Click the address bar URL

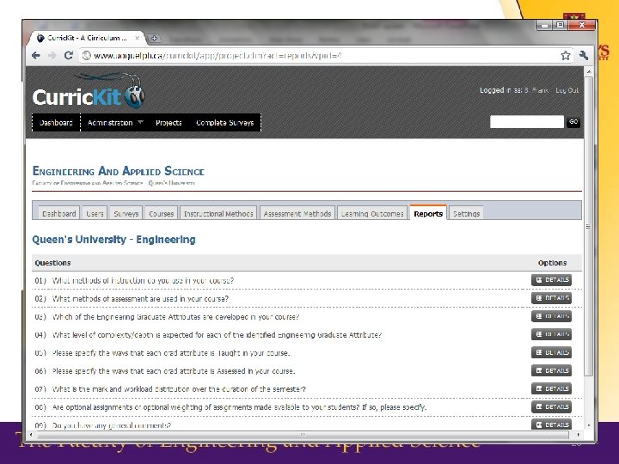click(x=218, y=56)
